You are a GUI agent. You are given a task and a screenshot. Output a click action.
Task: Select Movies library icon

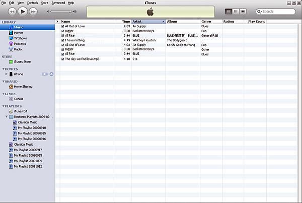click(x=11, y=33)
